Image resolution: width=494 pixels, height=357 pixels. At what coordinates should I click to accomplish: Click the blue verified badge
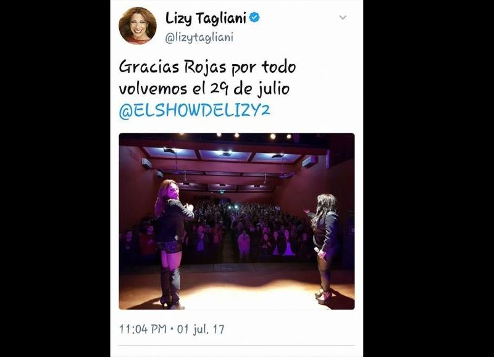coord(254,17)
